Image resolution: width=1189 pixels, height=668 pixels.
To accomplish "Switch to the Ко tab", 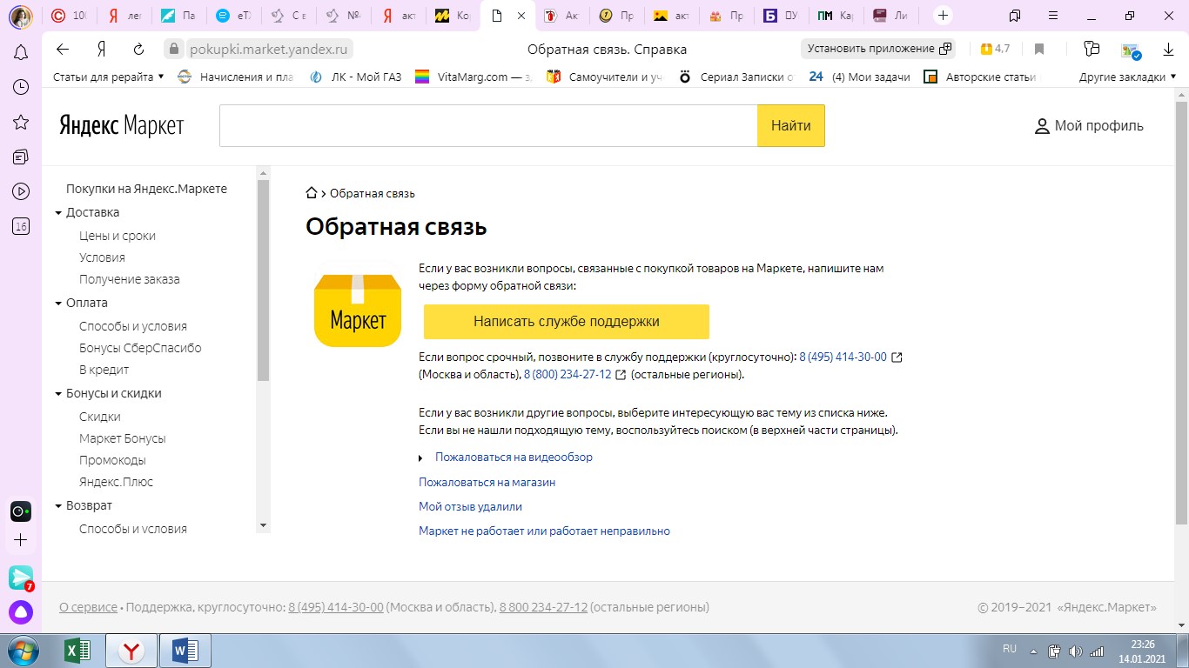I will (x=454, y=16).
